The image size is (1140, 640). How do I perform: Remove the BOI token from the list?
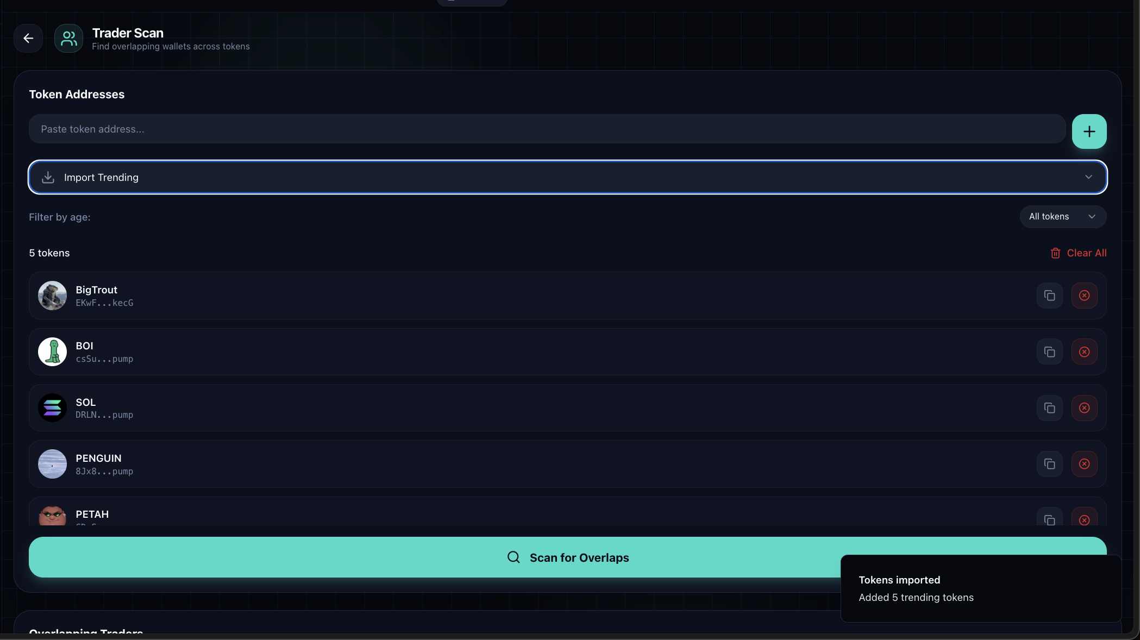click(1085, 352)
